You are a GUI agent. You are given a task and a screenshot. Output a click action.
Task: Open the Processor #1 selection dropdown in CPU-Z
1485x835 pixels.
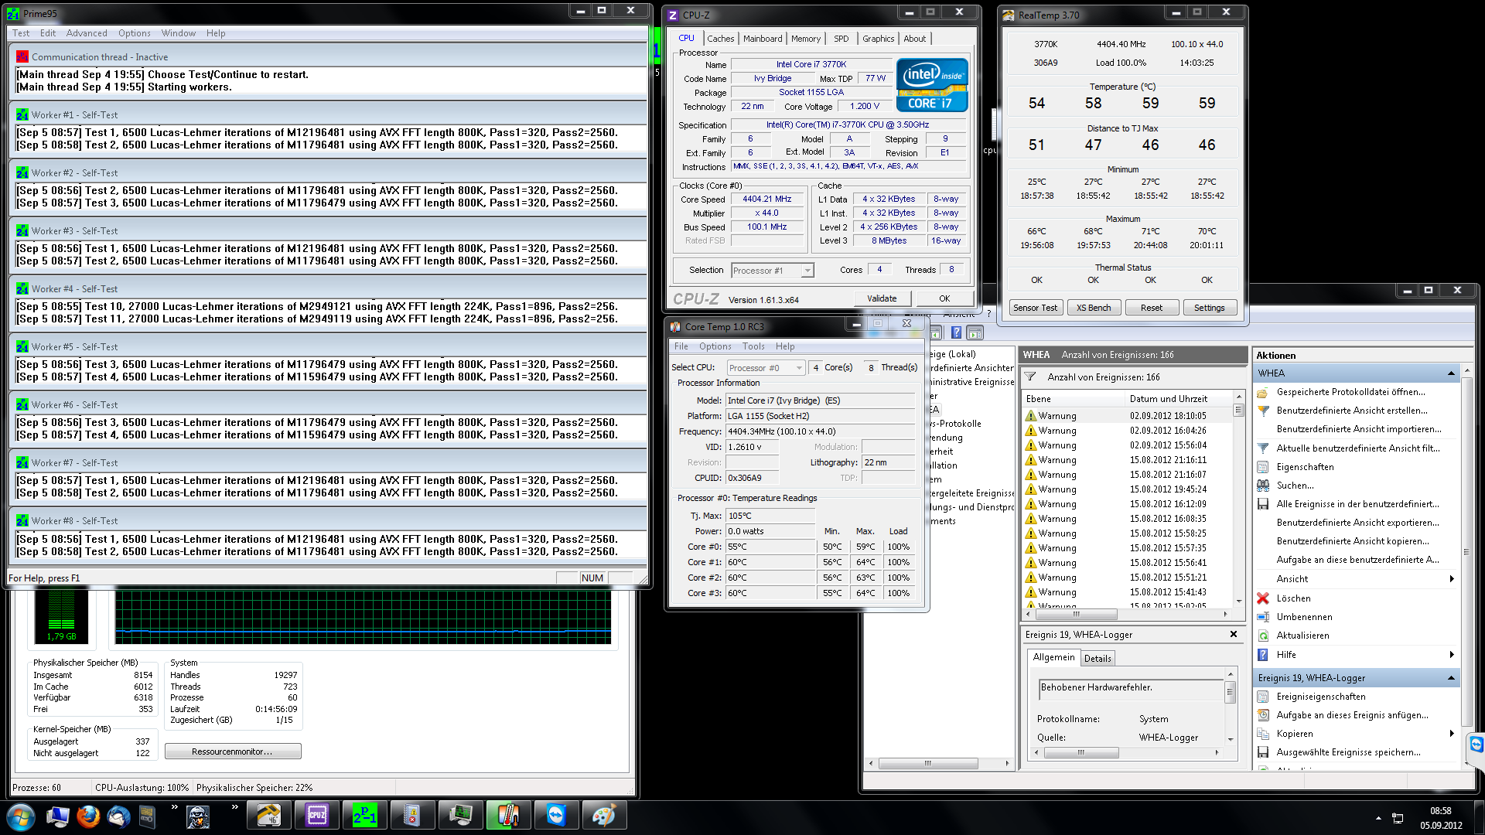tap(807, 271)
